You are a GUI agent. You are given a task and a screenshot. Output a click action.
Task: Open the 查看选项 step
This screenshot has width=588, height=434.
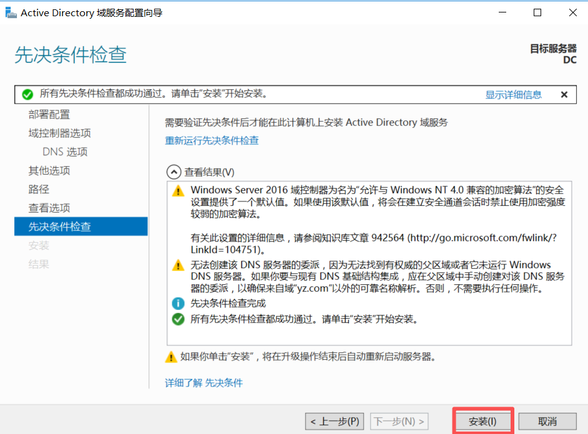click(x=49, y=208)
